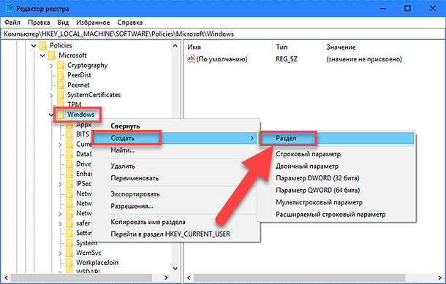Click values pane horizontal scrollbar left arrow

point(189,277)
